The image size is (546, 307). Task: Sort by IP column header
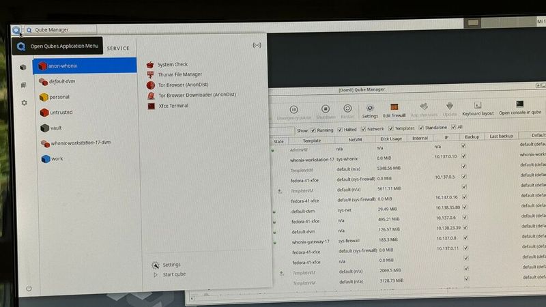click(x=446, y=138)
